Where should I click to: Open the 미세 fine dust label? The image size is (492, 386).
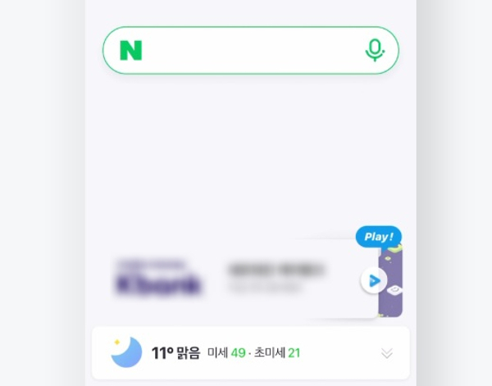click(x=217, y=352)
